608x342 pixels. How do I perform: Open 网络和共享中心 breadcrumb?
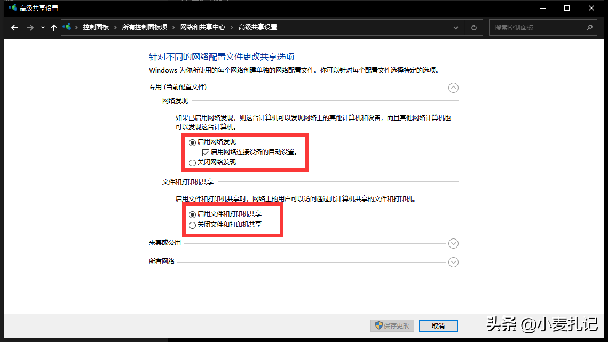click(202, 27)
